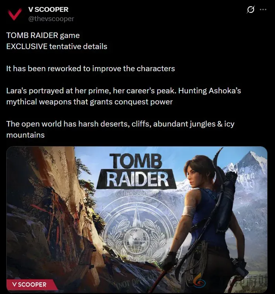Image resolution: width=275 pixels, height=294 pixels.
Task: Open the V SCOOPER display name
Action: (48, 9)
